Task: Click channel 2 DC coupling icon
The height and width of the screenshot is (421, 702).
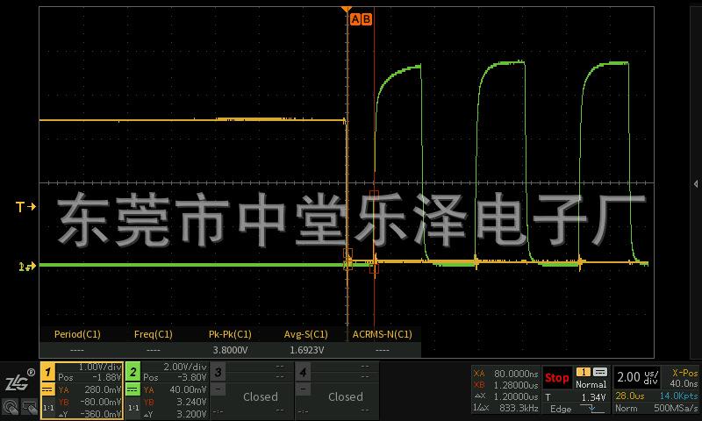Action: (x=133, y=389)
